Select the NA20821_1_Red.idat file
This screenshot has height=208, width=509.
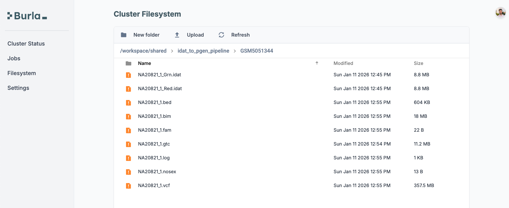coord(160,89)
